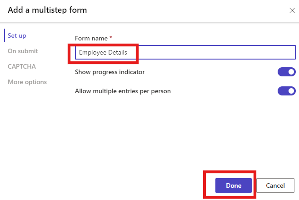Close the Add a multistep form dialog
299x200 pixels.
tap(292, 10)
